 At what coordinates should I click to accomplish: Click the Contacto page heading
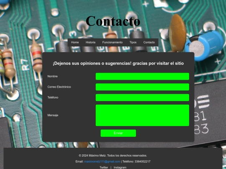(113, 21)
